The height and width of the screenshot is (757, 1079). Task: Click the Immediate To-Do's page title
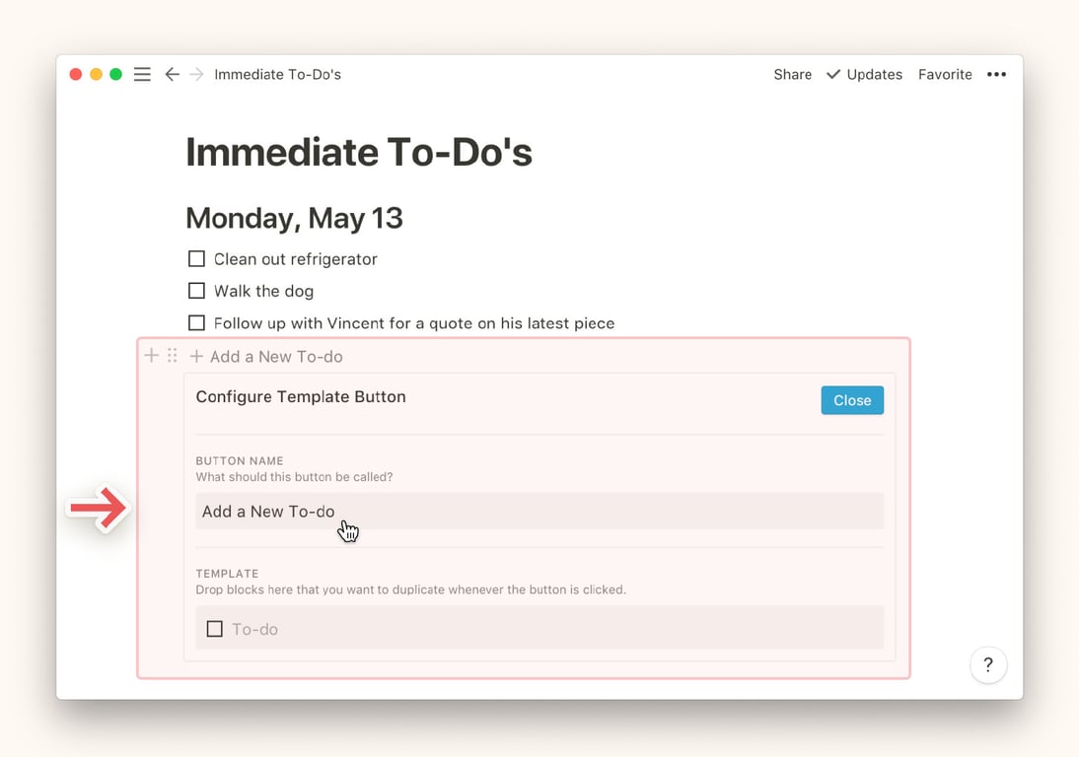pos(359,153)
